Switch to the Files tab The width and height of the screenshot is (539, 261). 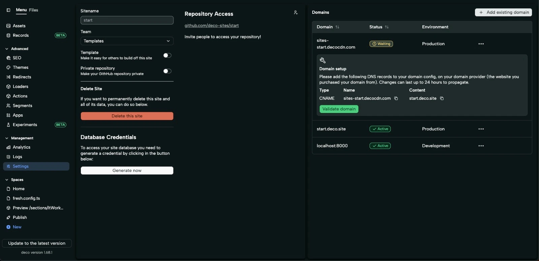click(33, 10)
